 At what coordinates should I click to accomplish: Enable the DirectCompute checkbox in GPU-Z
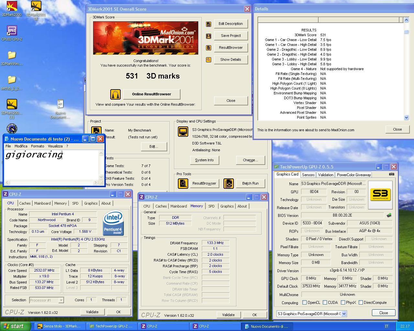pyautogui.click(x=361, y=303)
